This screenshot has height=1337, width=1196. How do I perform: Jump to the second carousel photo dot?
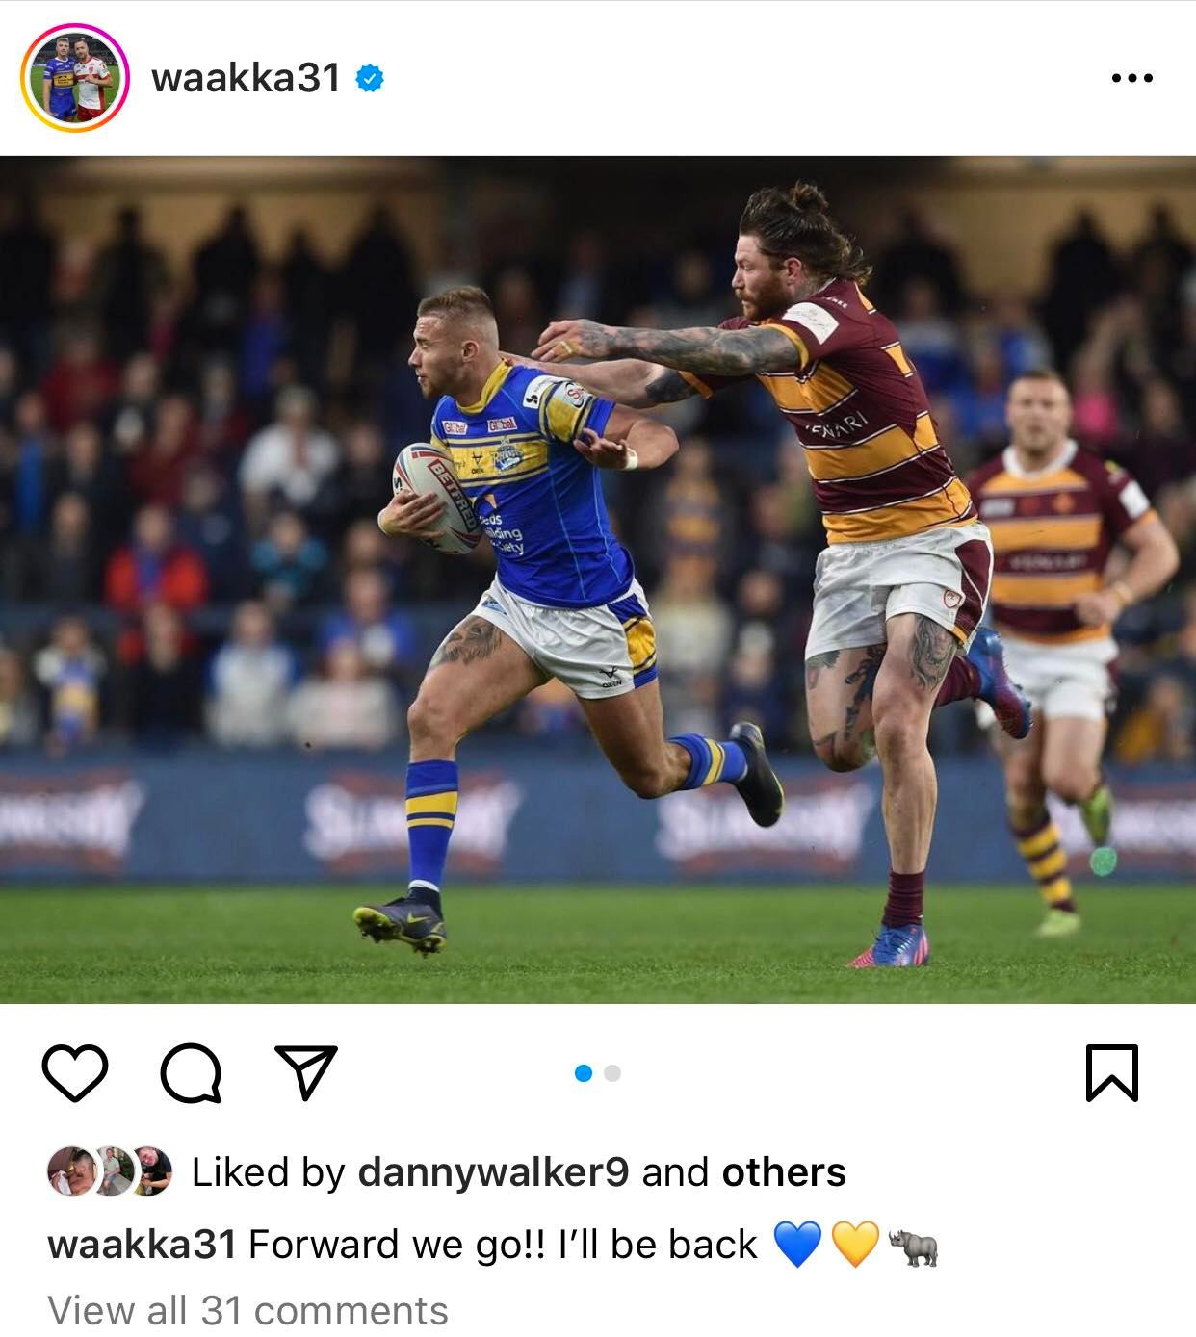point(612,1073)
